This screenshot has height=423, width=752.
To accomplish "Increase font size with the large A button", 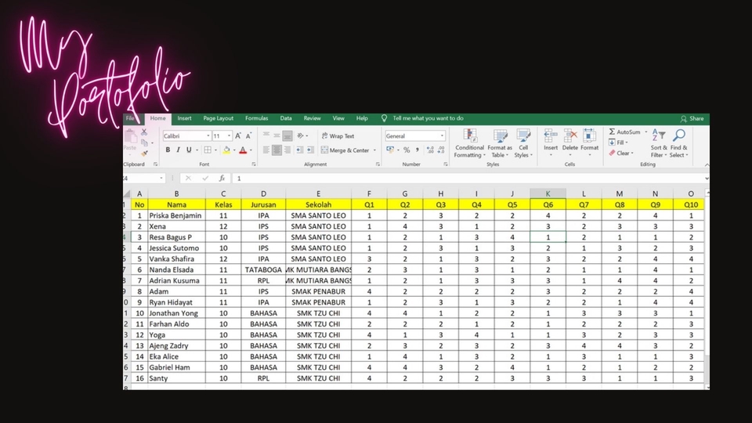I will 238,136.
